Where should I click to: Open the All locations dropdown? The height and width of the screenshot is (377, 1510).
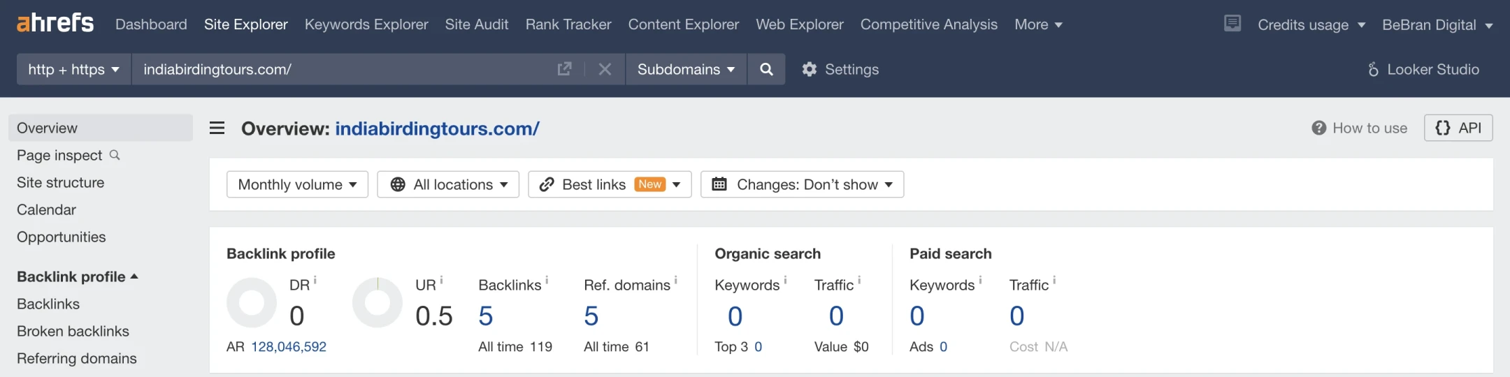point(448,184)
